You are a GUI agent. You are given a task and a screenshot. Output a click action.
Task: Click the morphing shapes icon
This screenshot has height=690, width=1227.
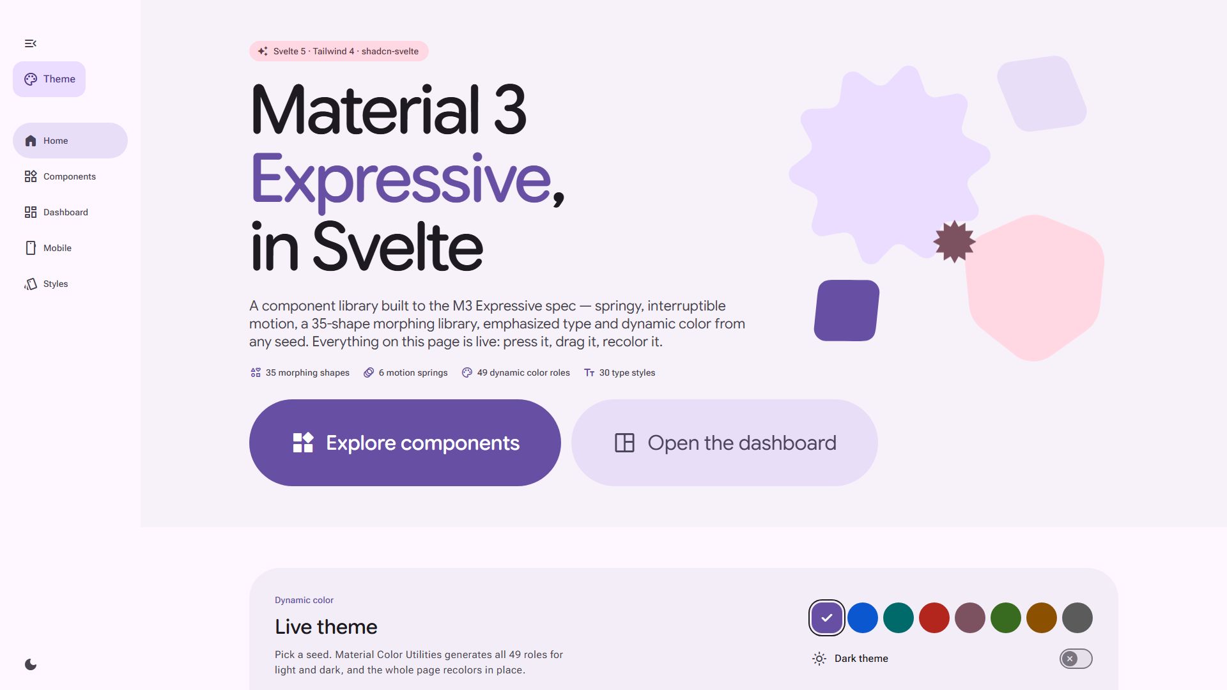256,372
